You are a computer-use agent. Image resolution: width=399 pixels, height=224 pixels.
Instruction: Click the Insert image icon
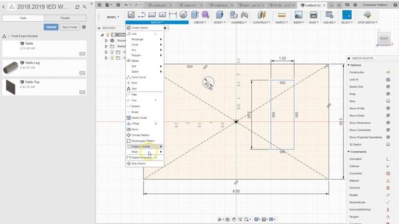coord(299,15)
